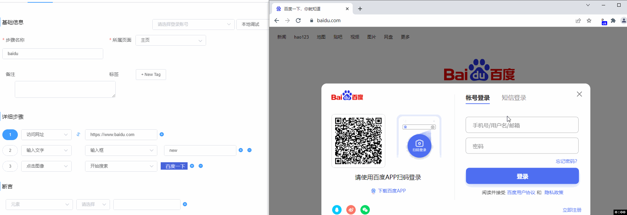
Task: Click the 百度一下 image in step 3
Action: click(x=174, y=166)
